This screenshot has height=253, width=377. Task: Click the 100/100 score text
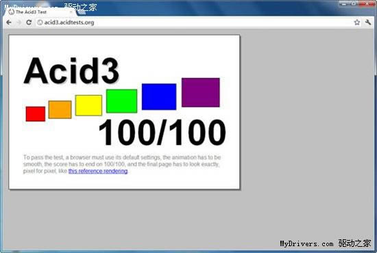(162, 132)
